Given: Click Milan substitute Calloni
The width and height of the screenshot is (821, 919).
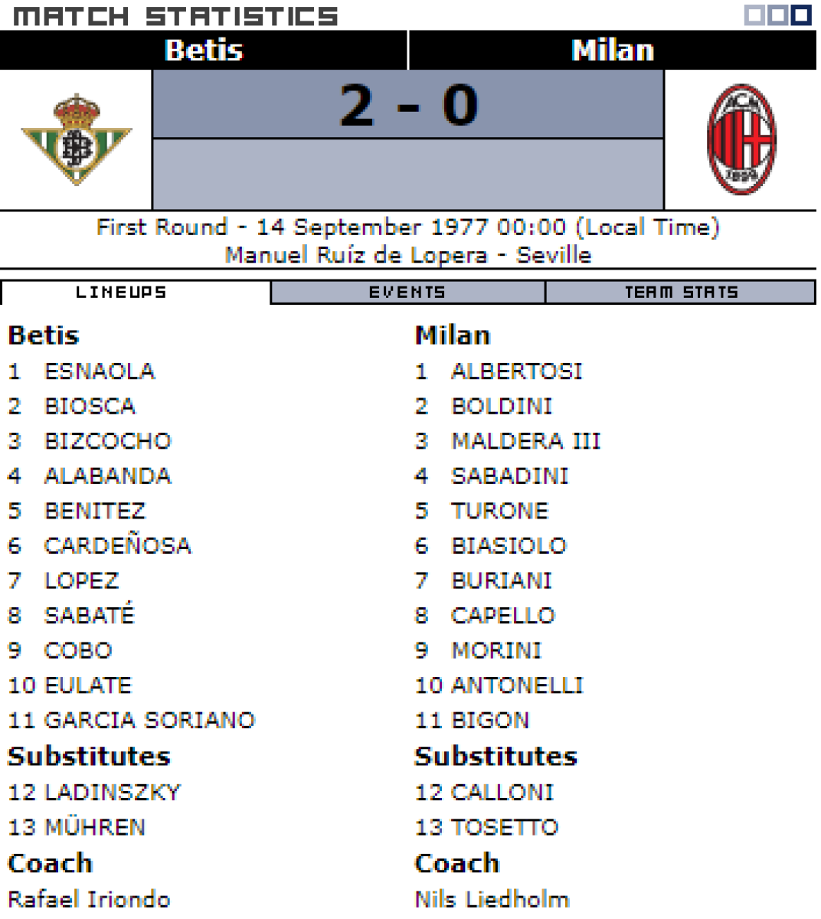Looking at the screenshot, I should coord(502,793).
